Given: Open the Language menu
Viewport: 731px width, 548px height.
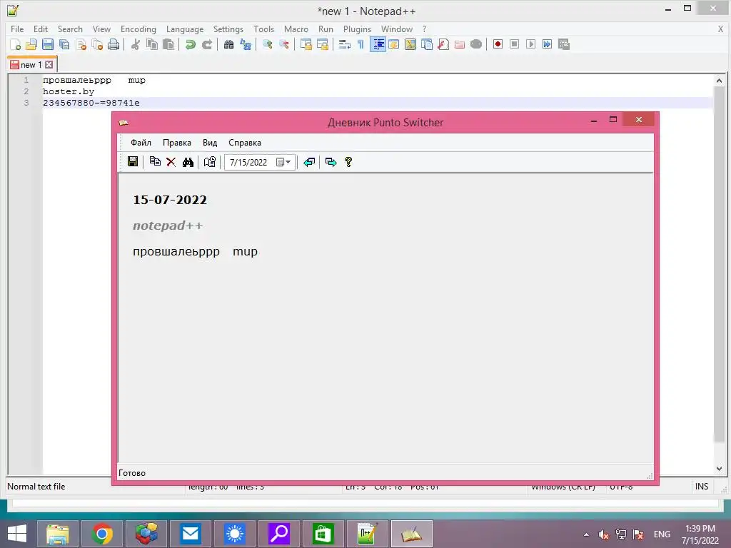Looking at the screenshot, I should tap(185, 29).
